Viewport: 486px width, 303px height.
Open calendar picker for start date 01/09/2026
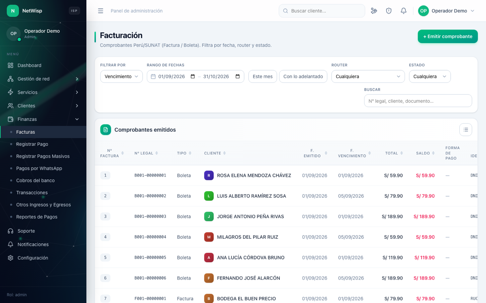[x=193, y=76]
